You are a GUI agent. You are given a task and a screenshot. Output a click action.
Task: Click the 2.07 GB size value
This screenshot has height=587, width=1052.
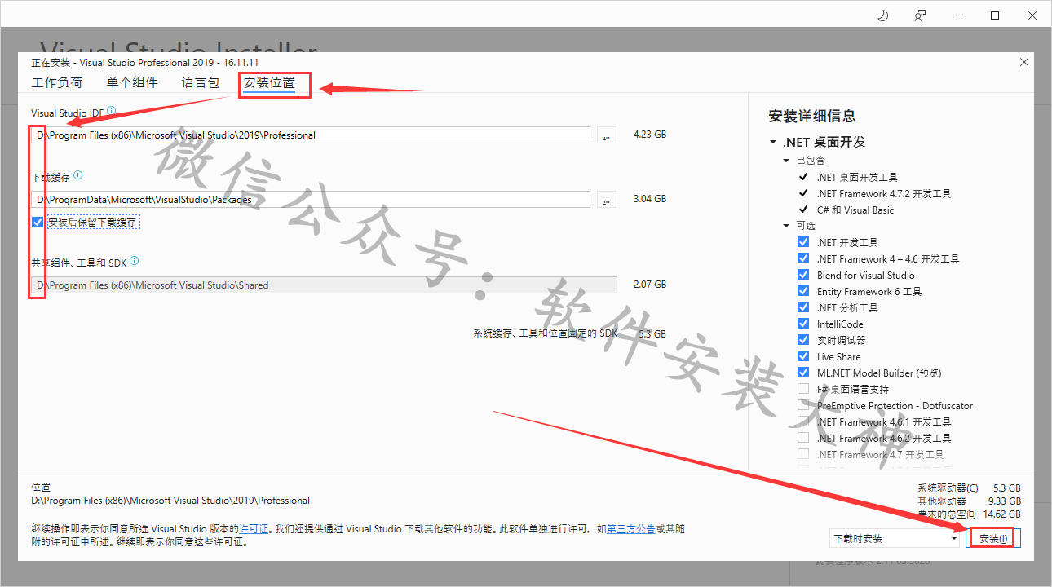point(650,285)
